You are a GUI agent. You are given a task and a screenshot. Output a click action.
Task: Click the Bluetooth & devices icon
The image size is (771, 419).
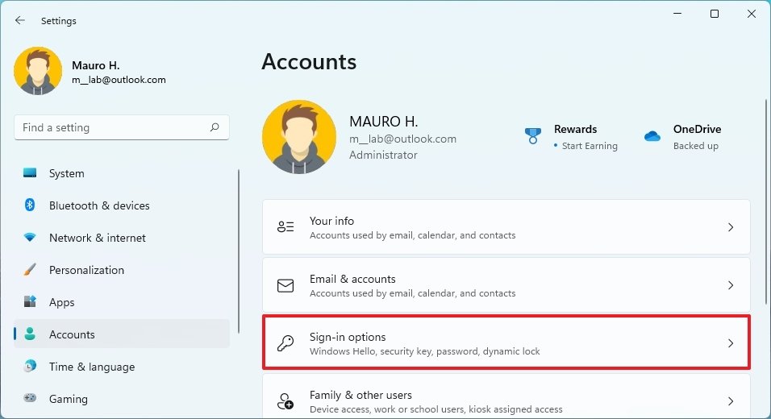pos(30,205)
